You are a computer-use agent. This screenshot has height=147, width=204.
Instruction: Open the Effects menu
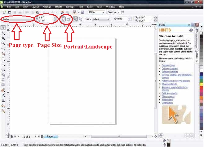(58, 7)
